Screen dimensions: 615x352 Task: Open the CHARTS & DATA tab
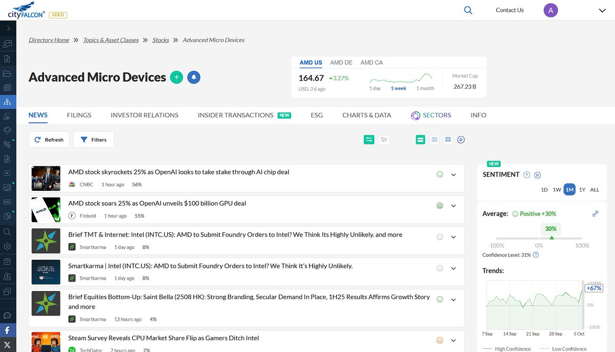pyautogui.click(x=366, y=115)
